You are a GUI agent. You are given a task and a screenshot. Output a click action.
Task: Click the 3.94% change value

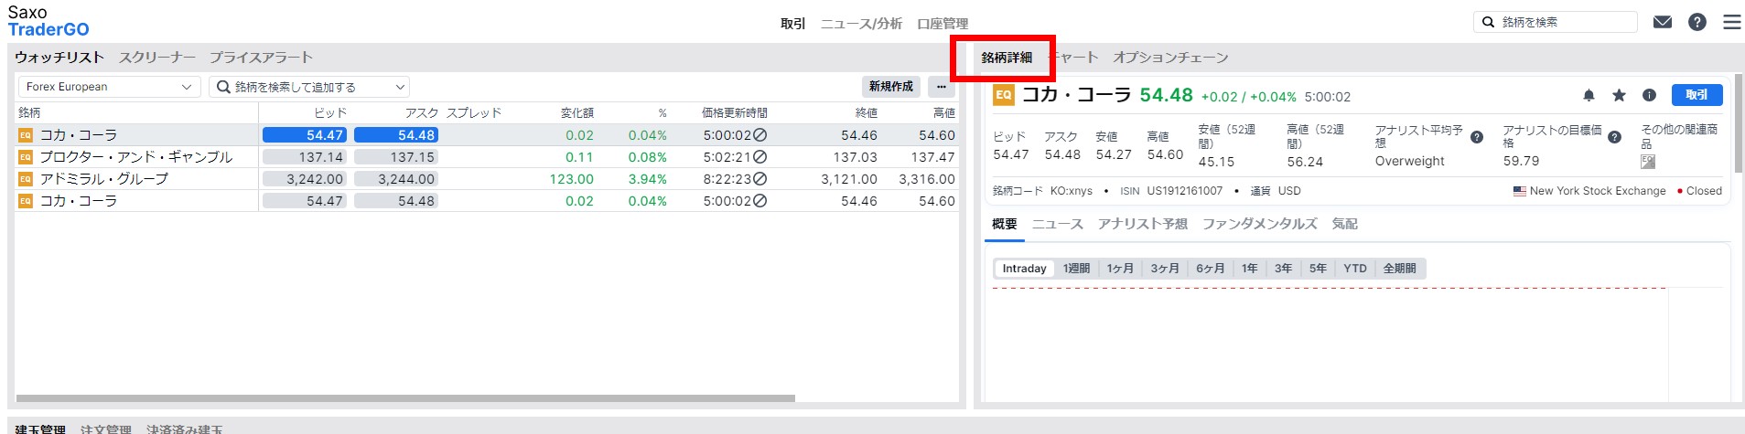click(647, 179)
